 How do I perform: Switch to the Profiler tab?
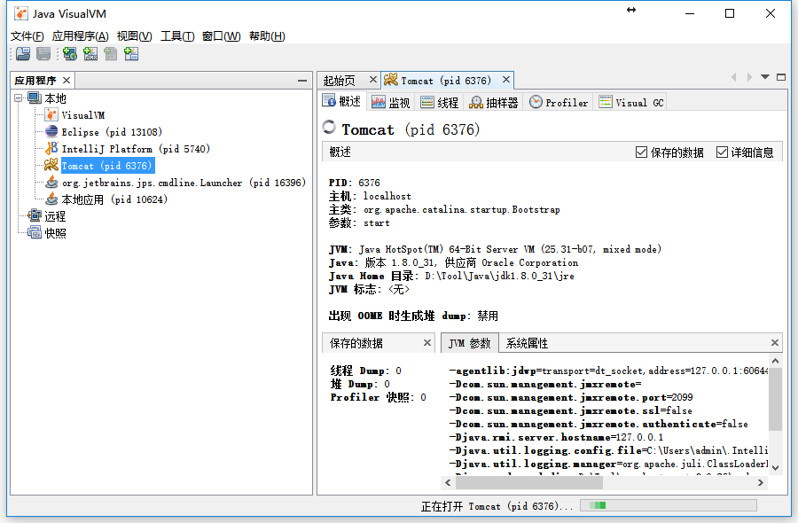[x=559, y=102]
